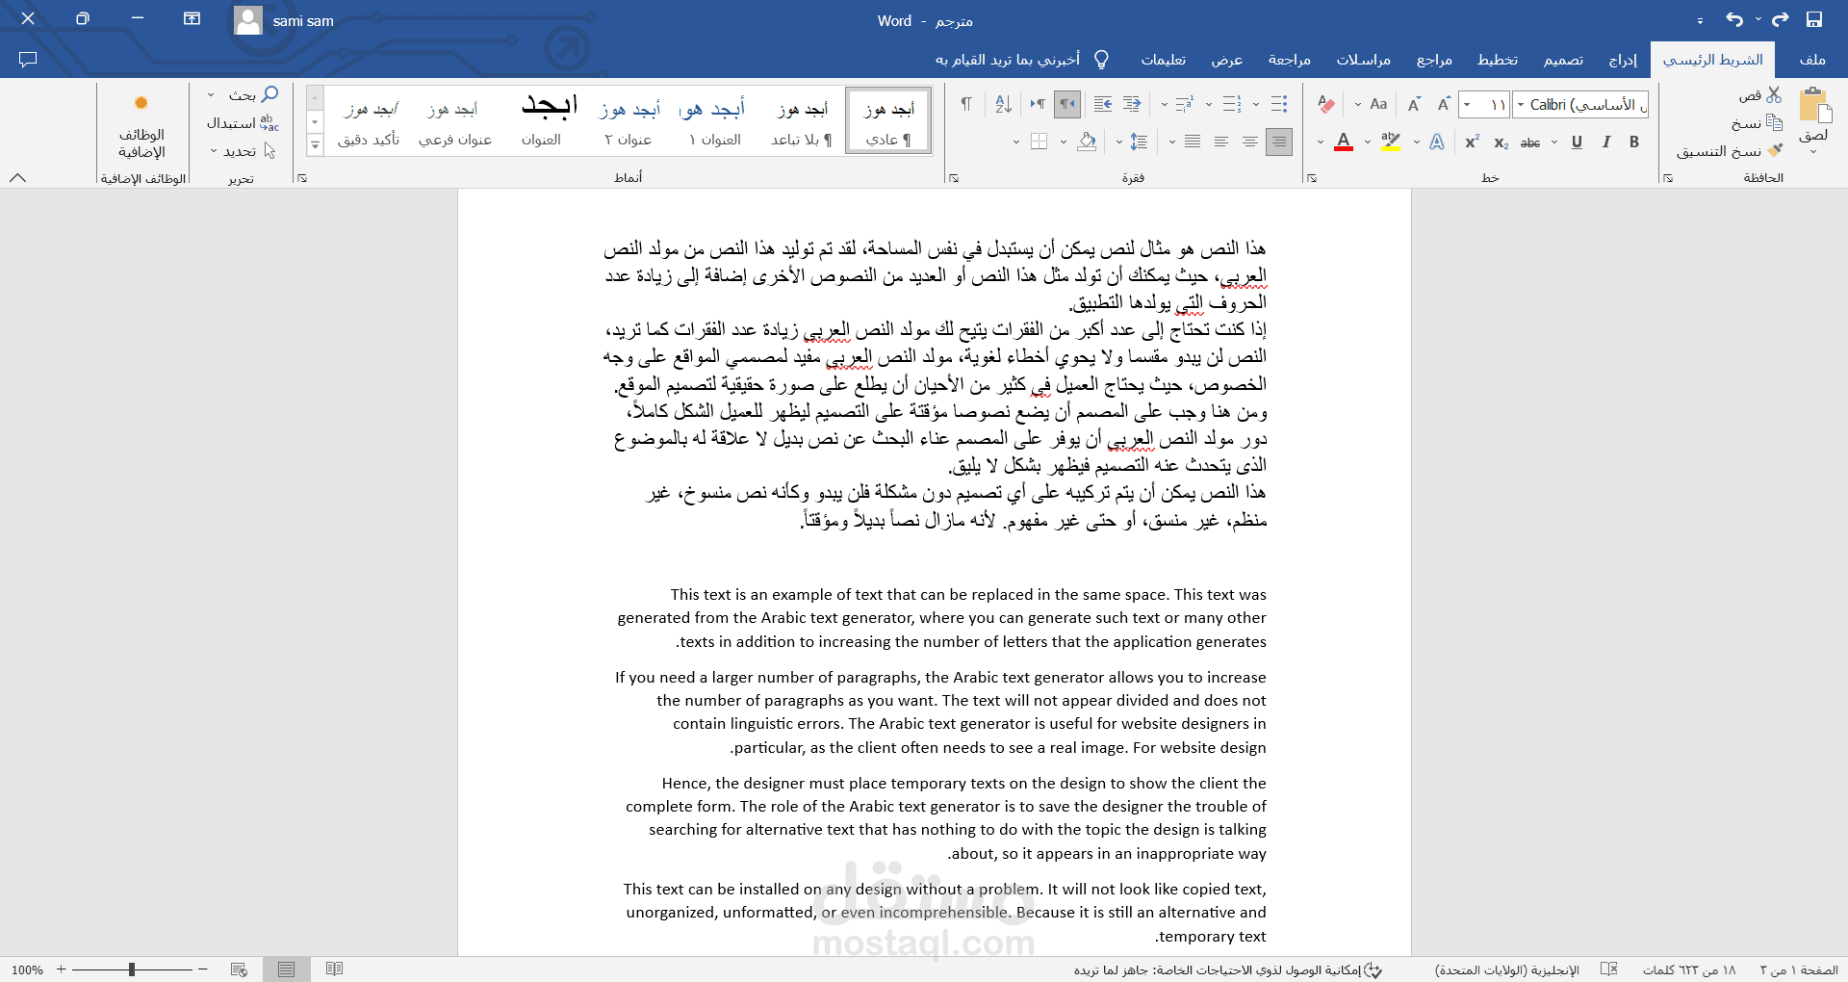Apply the عنوان 1 heading style
The width and height of the screenshot is (1848, 982).
(714, 120)
